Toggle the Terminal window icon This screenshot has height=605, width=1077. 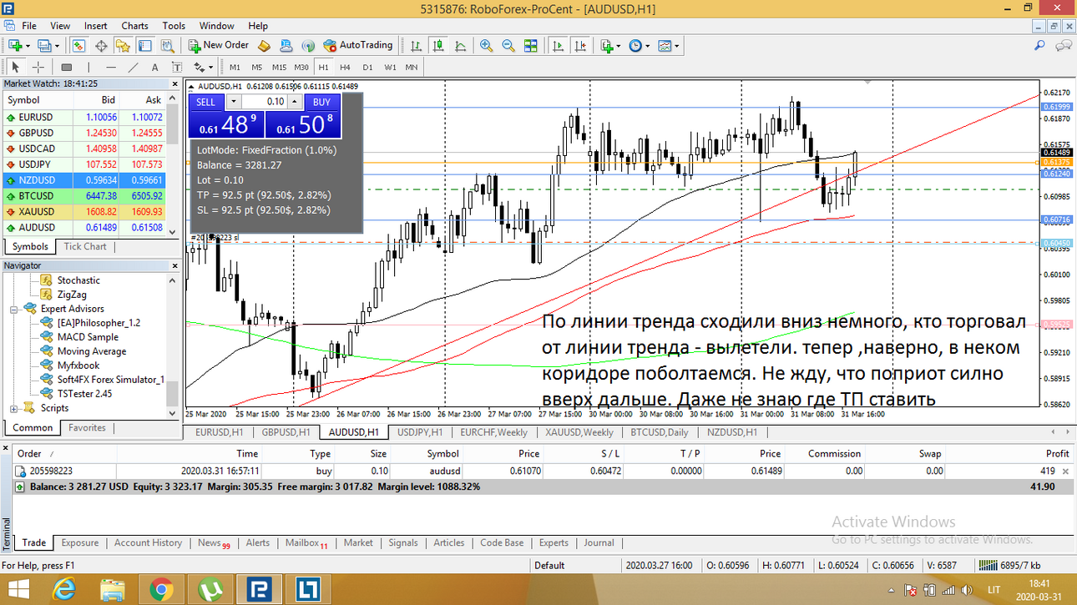(x=144, y=45)
